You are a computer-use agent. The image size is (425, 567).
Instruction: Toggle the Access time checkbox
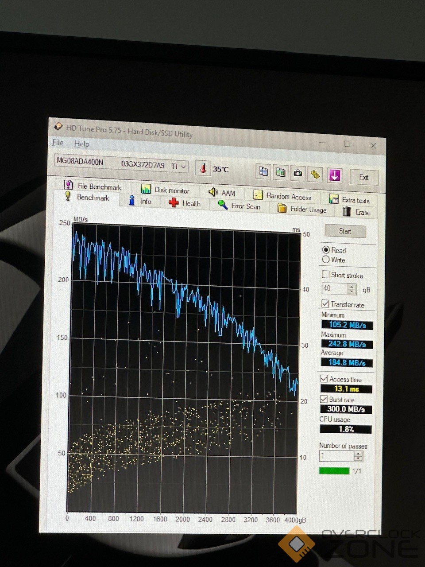(x=324, y=379)
